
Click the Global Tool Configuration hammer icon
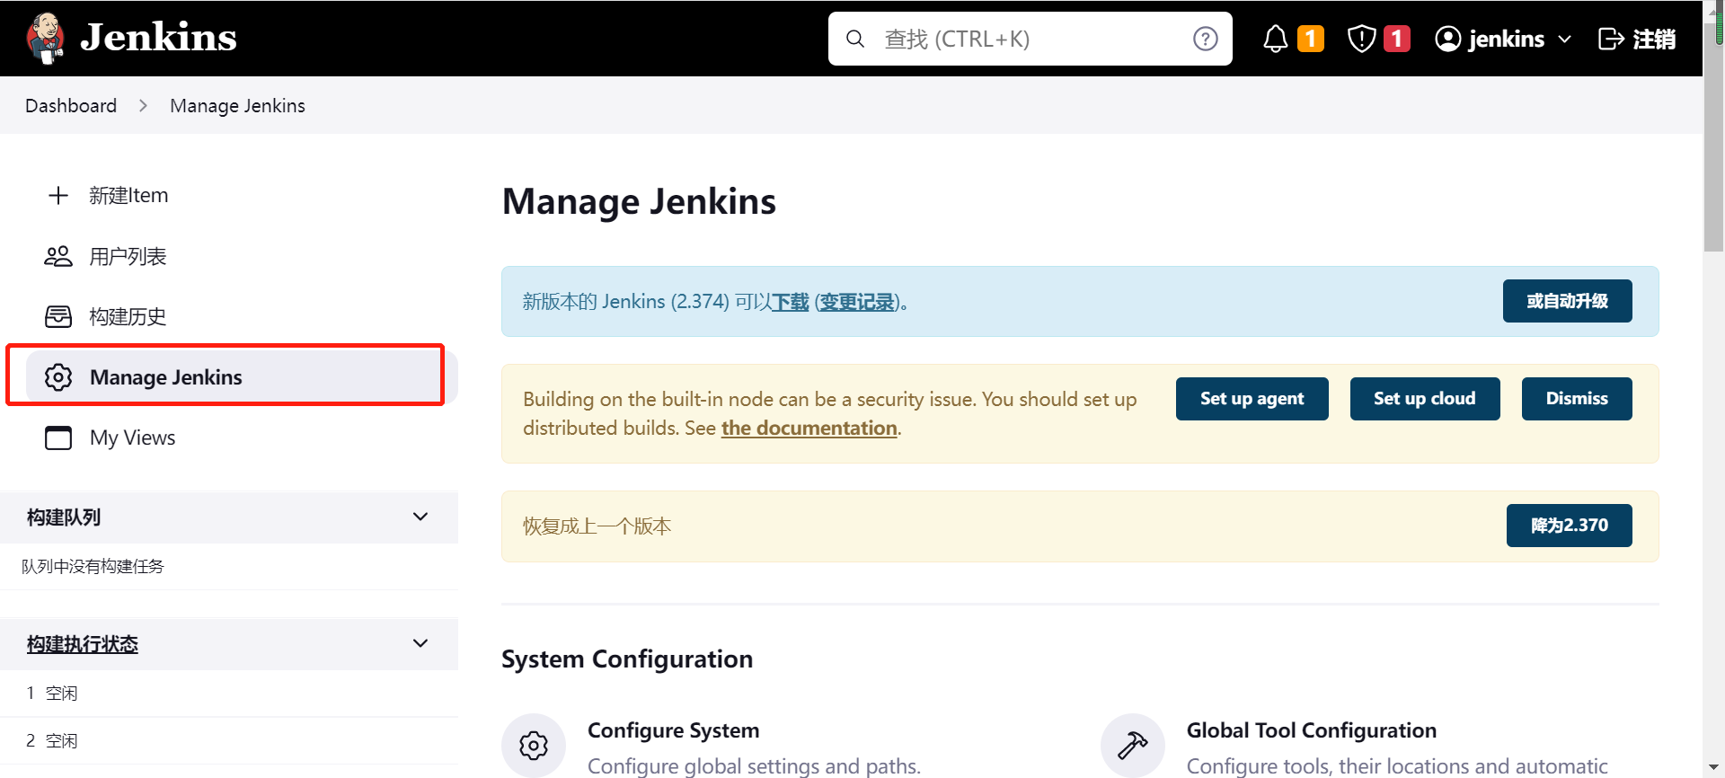(1132, 745)
